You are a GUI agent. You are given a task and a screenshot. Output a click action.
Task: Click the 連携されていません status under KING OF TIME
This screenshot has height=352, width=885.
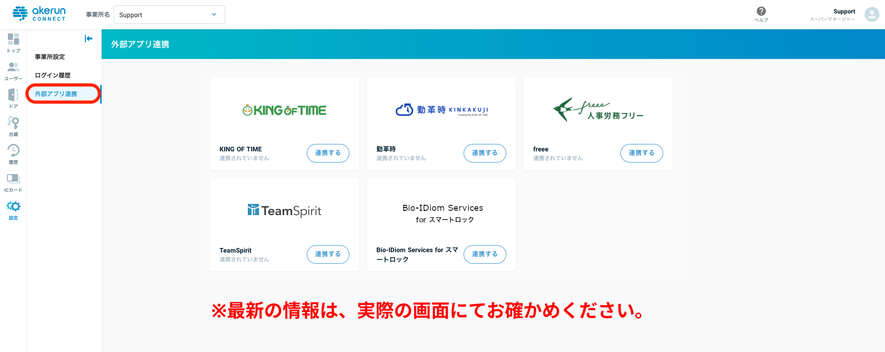[244, 158]
